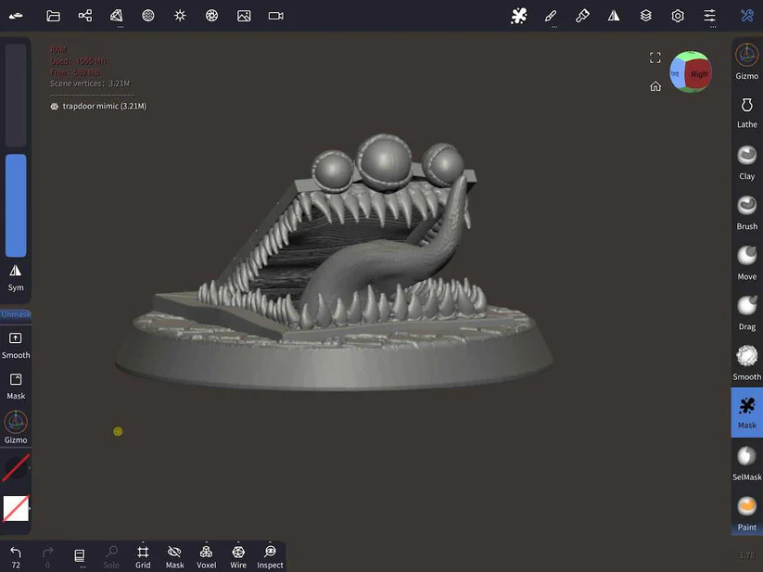The width and height of the screenshot is (763, 572).
Task: Select the Mask tool in right toolbar
Action: (x=747, y=413)
